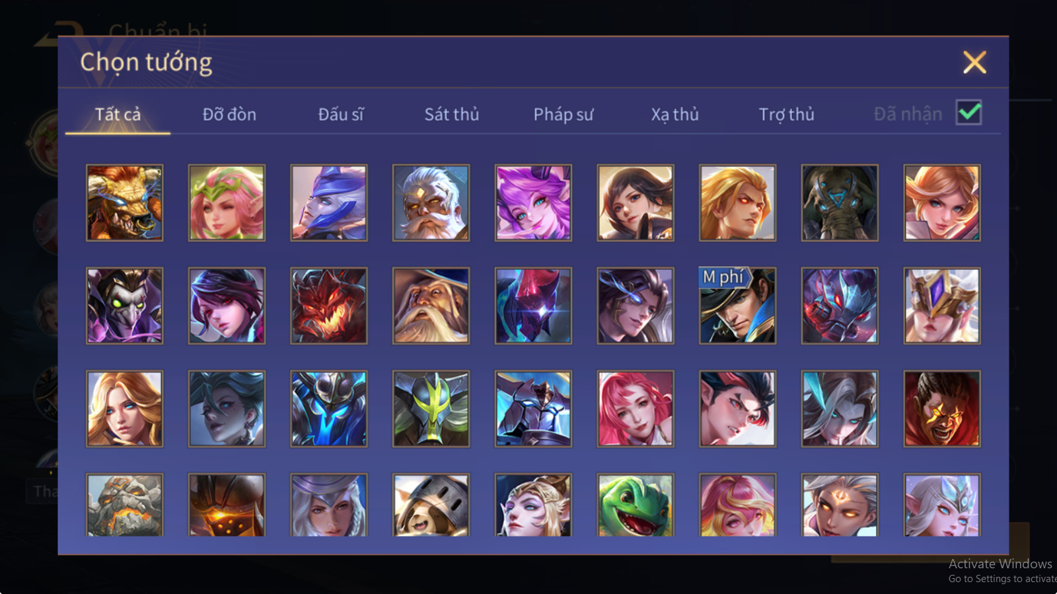Screen dimensions: 1057x594
Task: Select the Tất cả tab
Action: [x=118, y=114]
